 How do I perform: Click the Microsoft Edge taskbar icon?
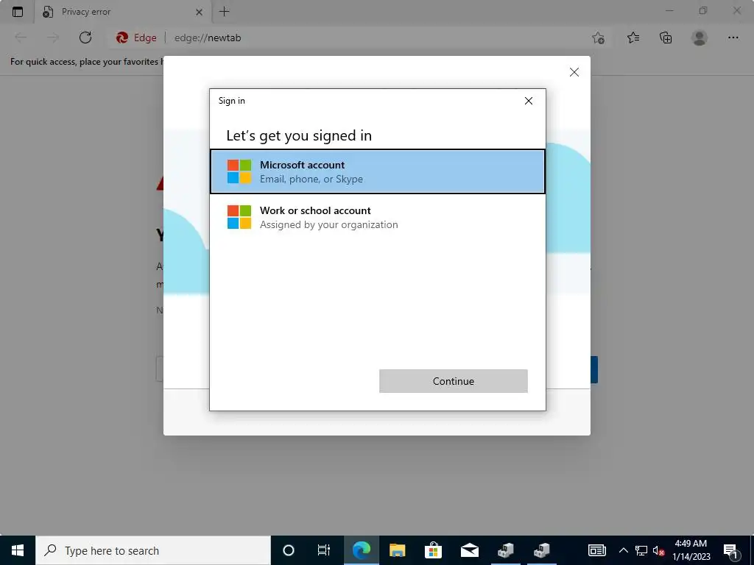(361, 550)
